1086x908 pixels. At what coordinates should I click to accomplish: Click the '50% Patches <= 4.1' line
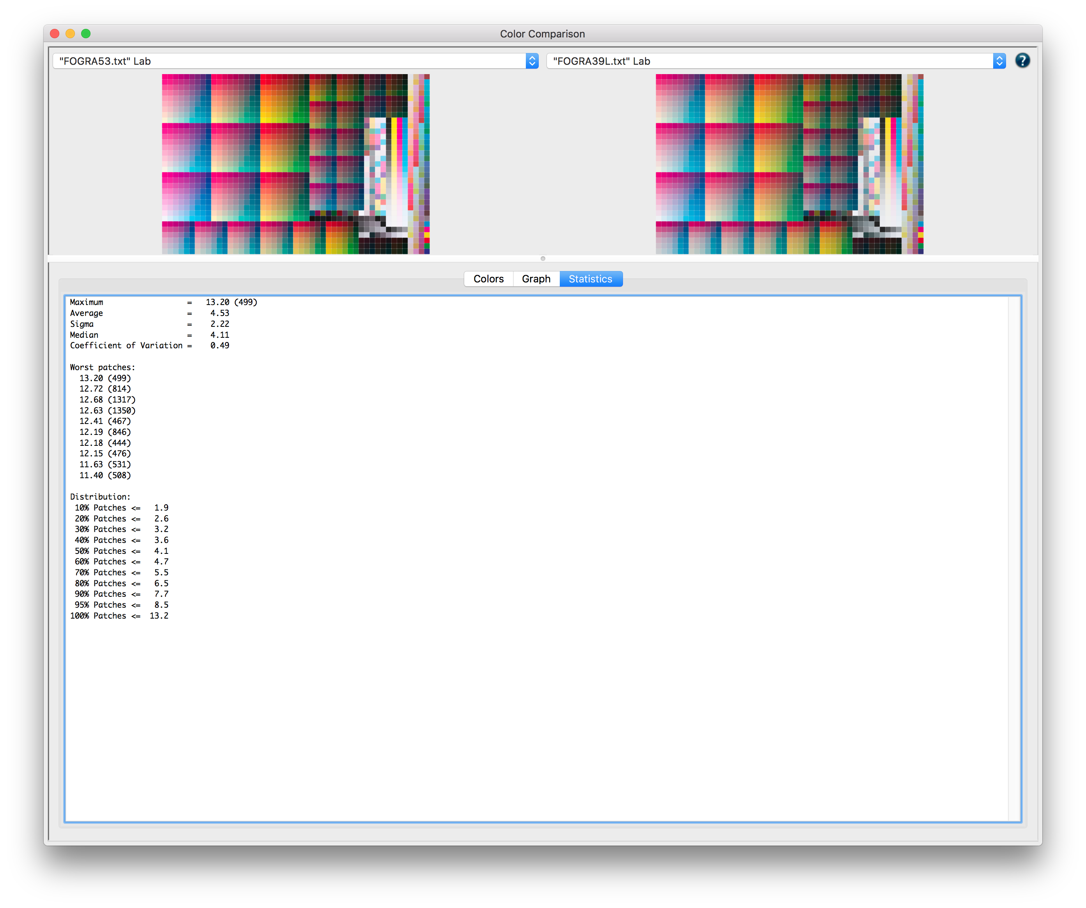tap(122, 551)
